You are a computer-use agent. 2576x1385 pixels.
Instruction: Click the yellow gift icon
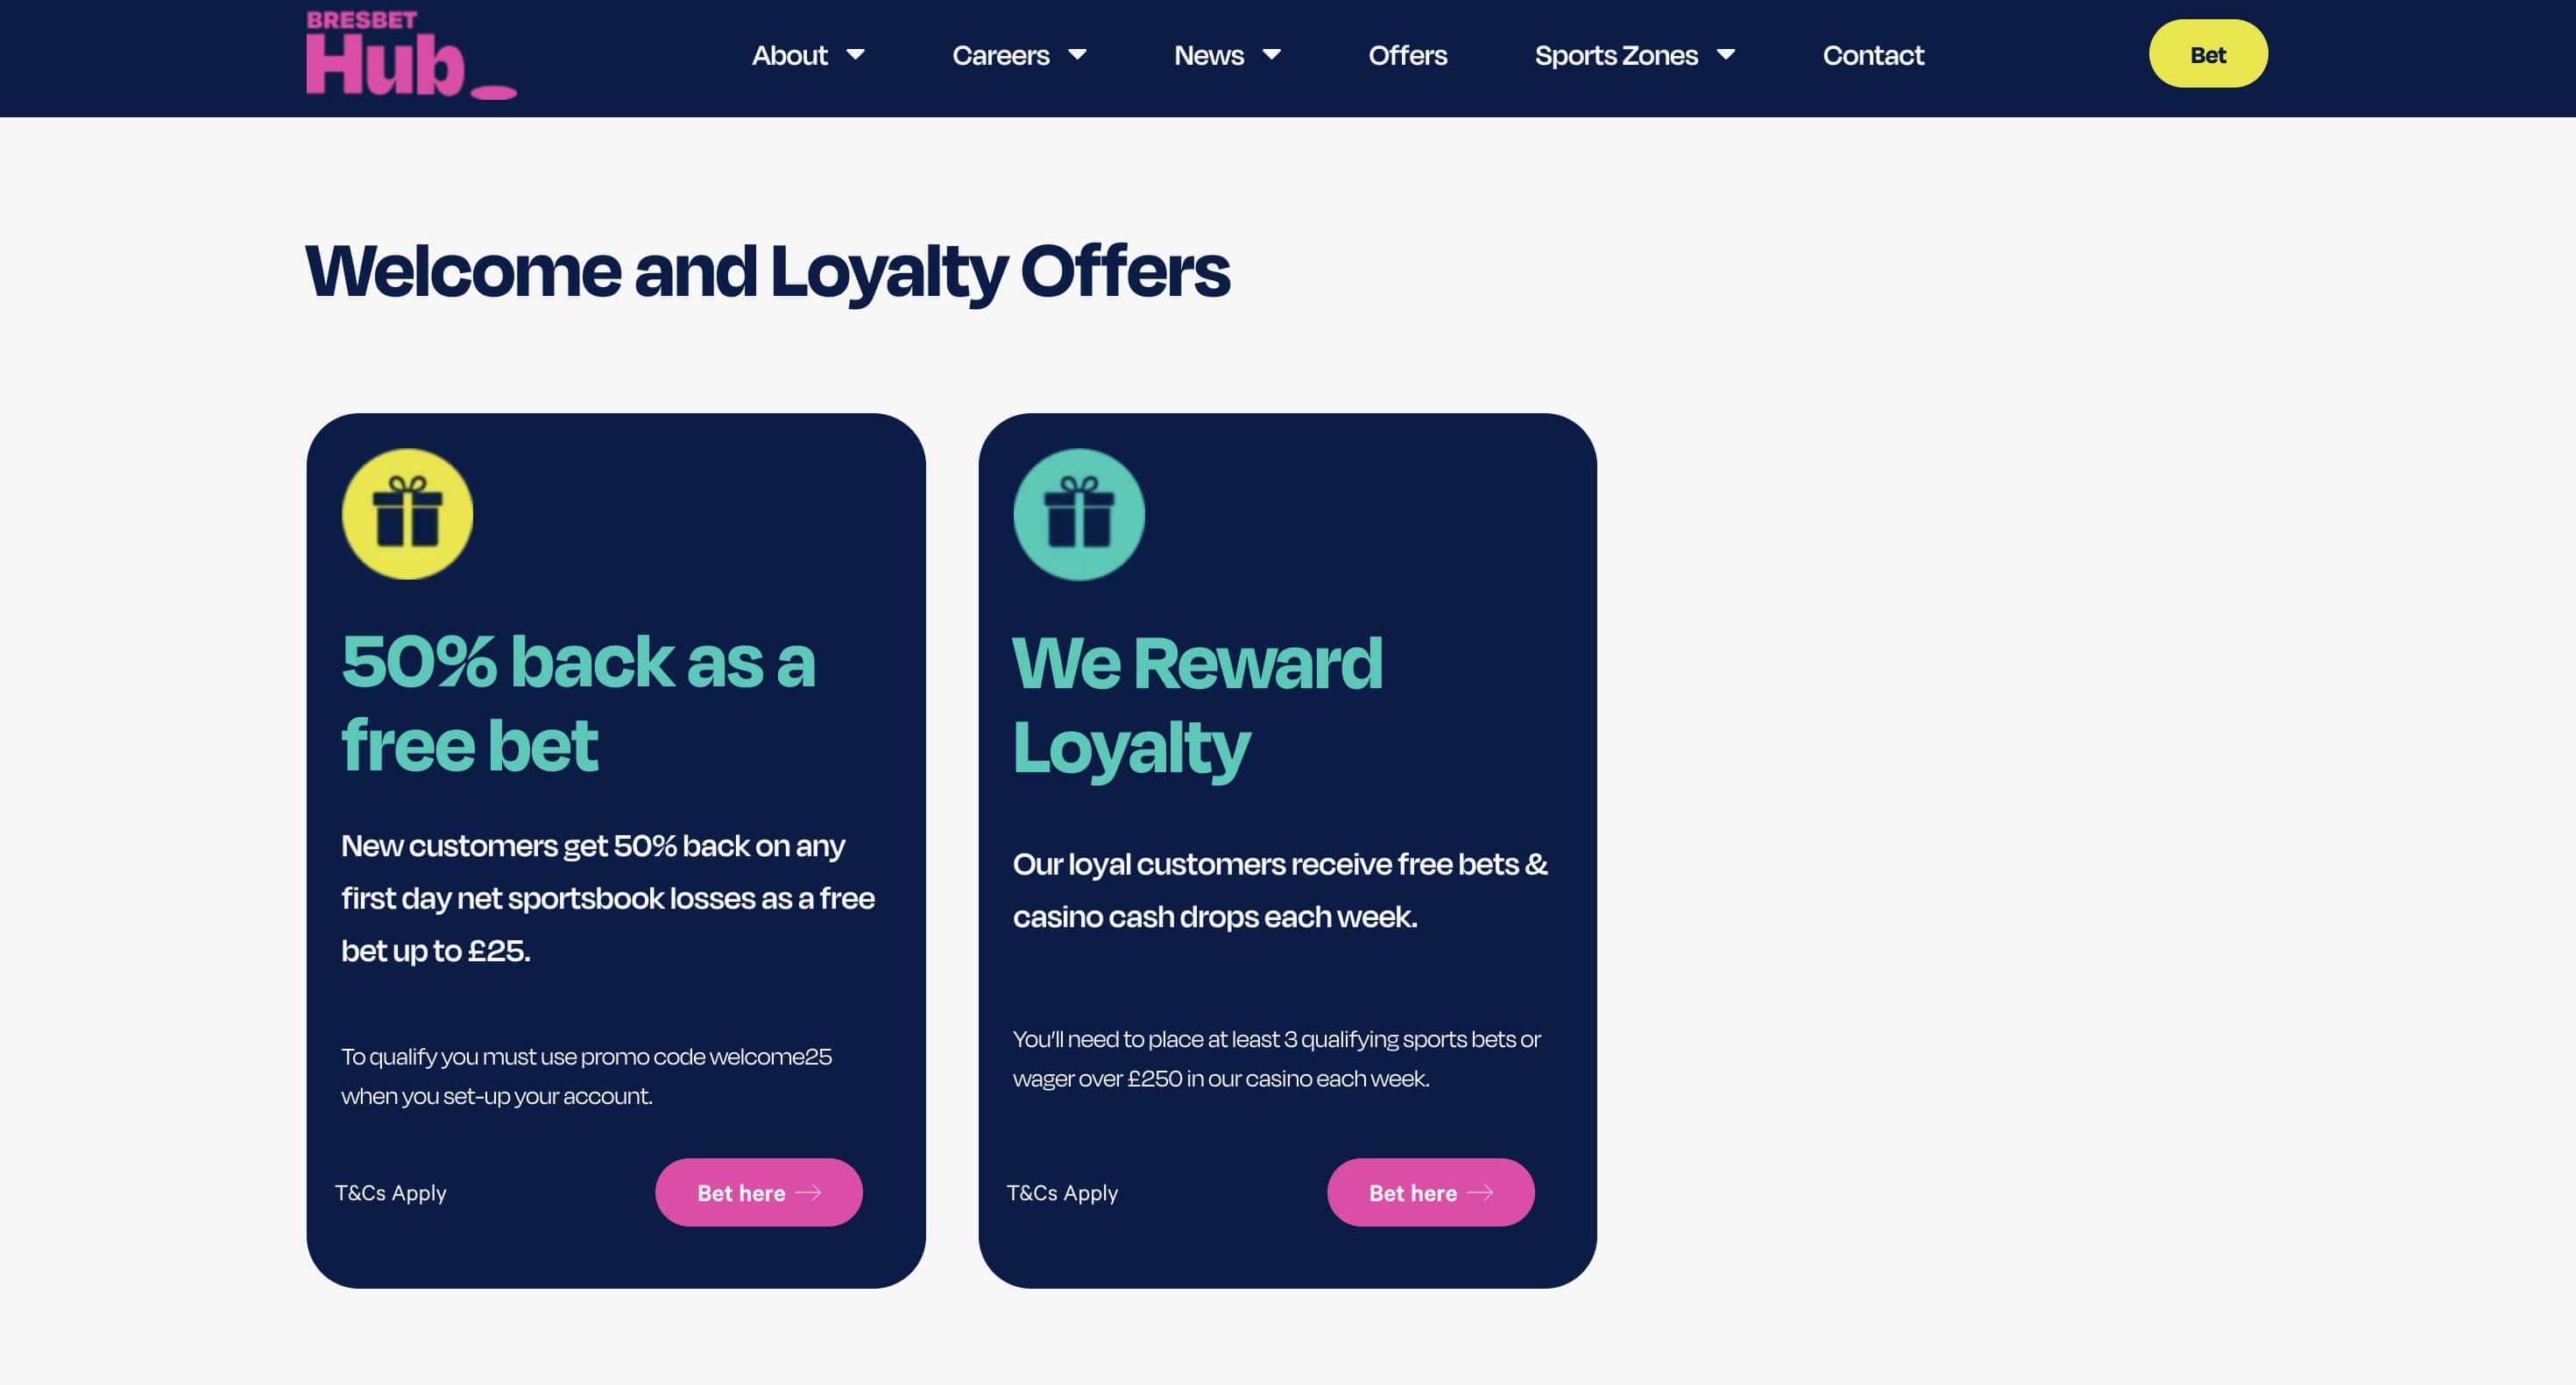tap(407, 514)
